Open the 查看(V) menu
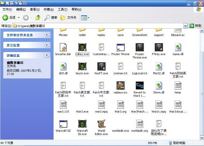This screenshot has height=146, width=204. pyautogui.click(x=35, y=9)
